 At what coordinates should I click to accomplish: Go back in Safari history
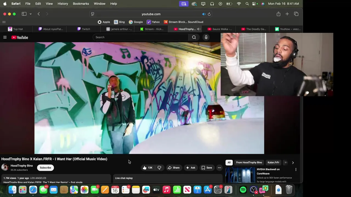click(39, 14)
